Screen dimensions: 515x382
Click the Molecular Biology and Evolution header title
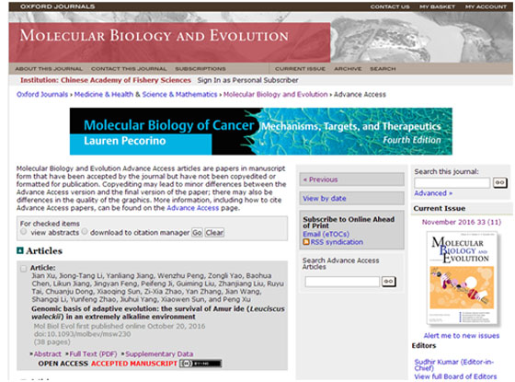click(x=154, y=36)
